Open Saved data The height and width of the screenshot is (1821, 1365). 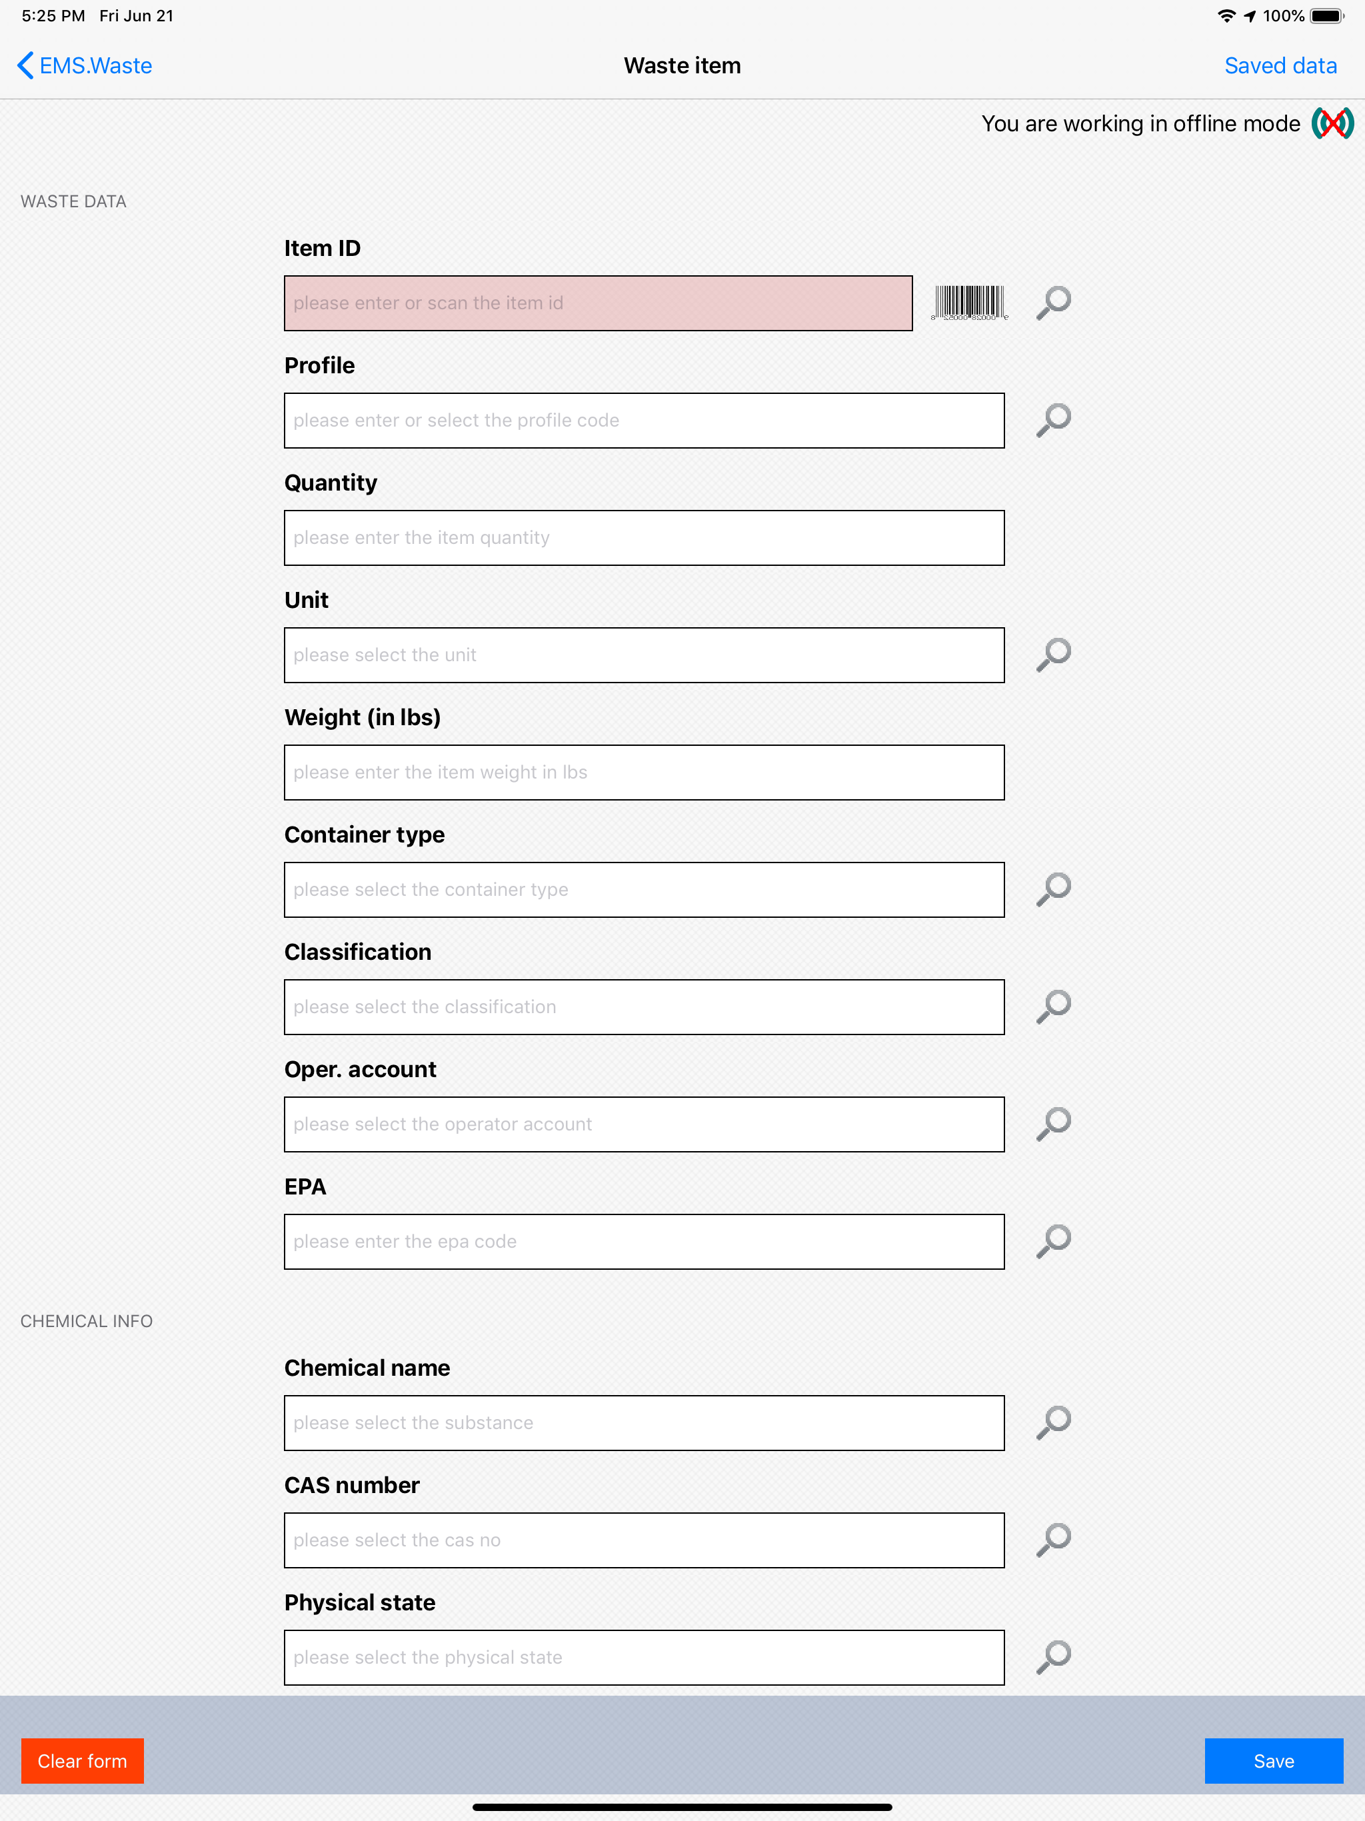pos(1280,66)
